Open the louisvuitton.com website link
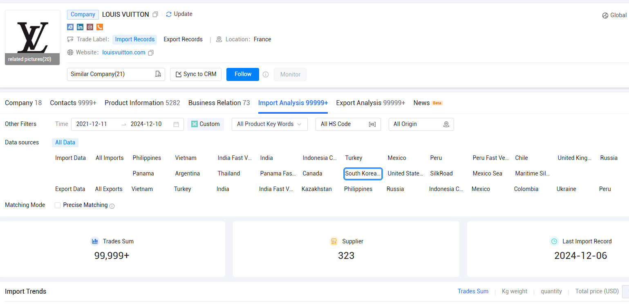Screen dimensions: 629x308 tap(124, 53)
